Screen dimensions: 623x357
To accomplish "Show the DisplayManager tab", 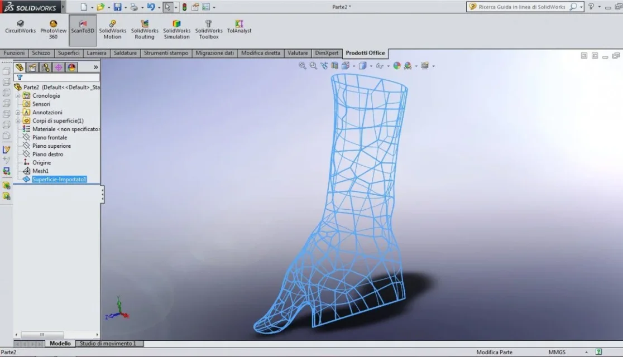I will (71, 67).
